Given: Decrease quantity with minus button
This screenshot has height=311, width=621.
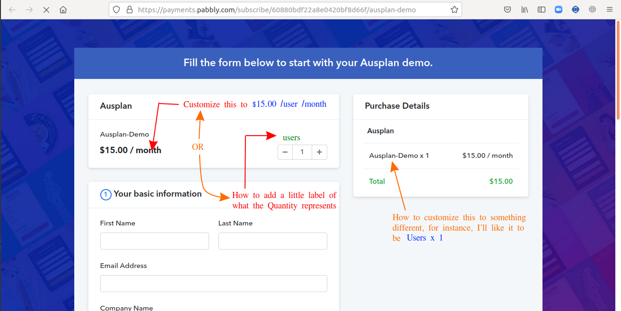Looking at the screenshot, I should [285, 152].
